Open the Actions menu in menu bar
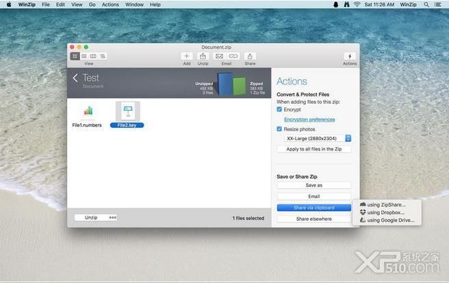Screen dimensions: 449x283 [x=110, y=4]
